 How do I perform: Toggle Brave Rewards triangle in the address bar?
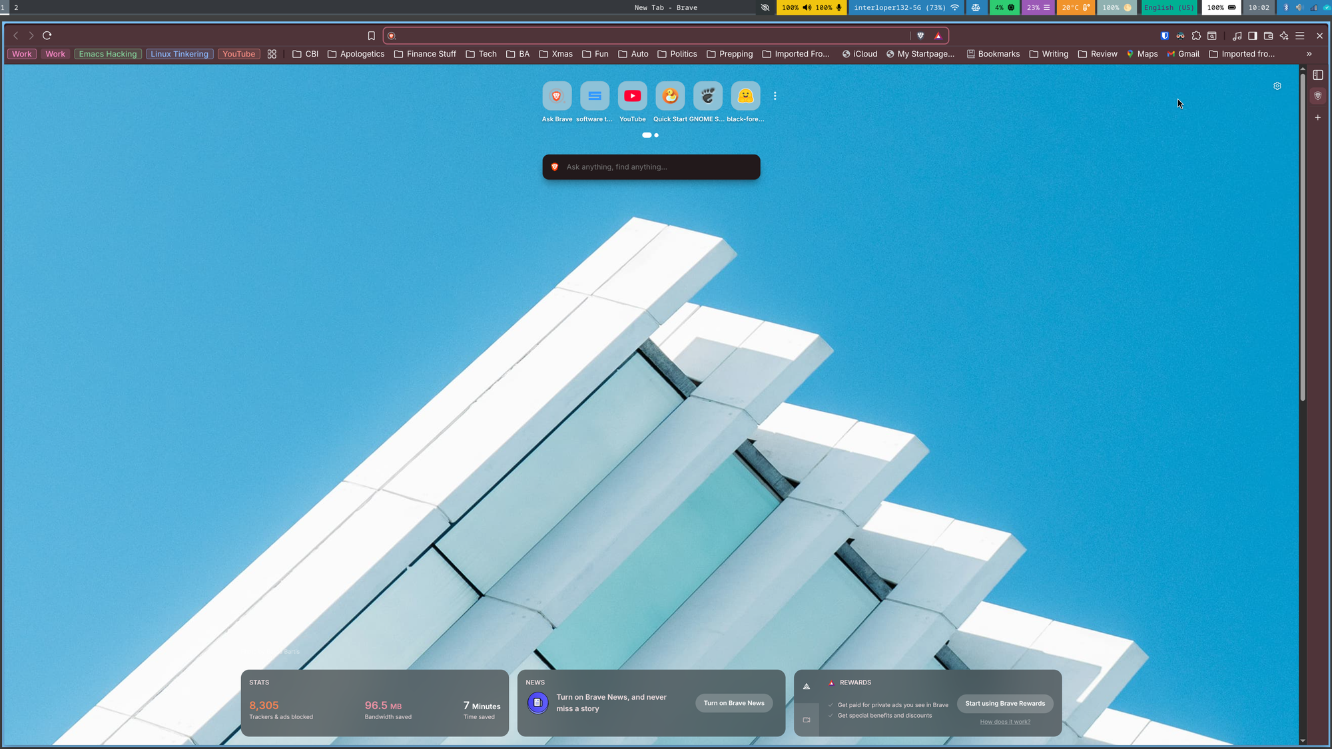pyautogui.click(x=938, y=35)
